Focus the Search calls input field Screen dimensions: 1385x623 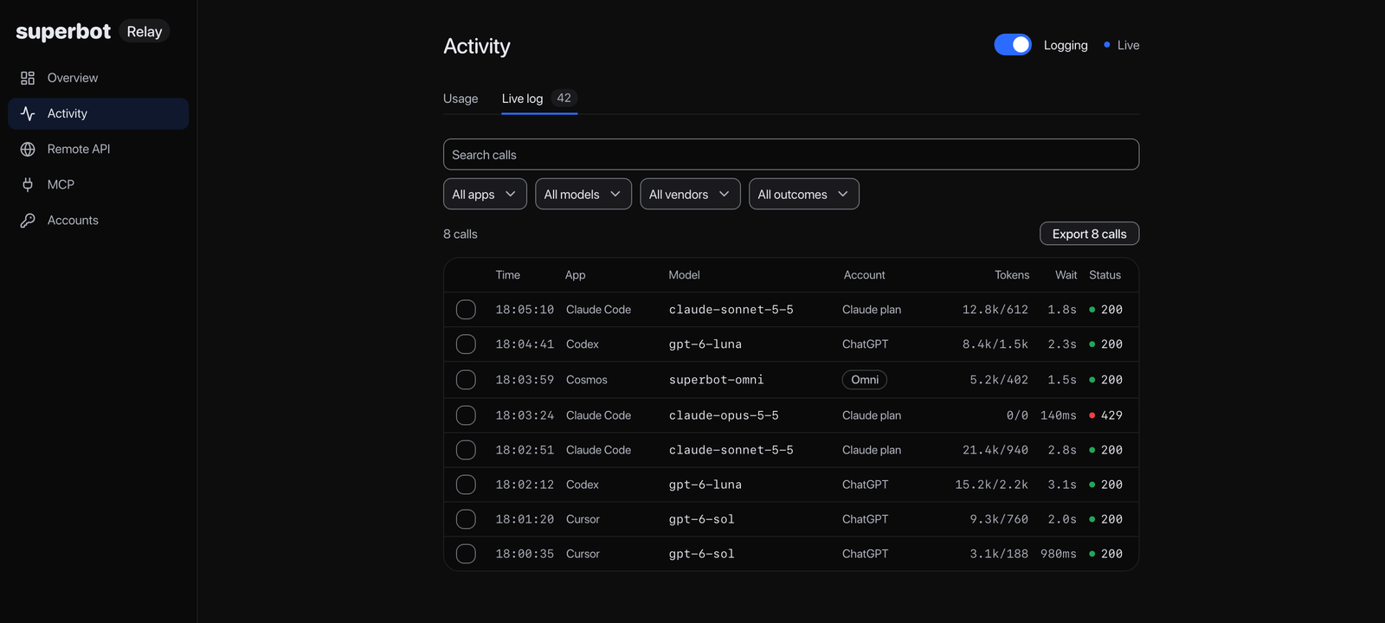[791, 154]
